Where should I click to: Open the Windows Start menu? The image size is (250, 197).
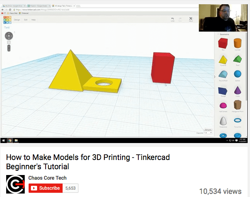tap(3, 140)
